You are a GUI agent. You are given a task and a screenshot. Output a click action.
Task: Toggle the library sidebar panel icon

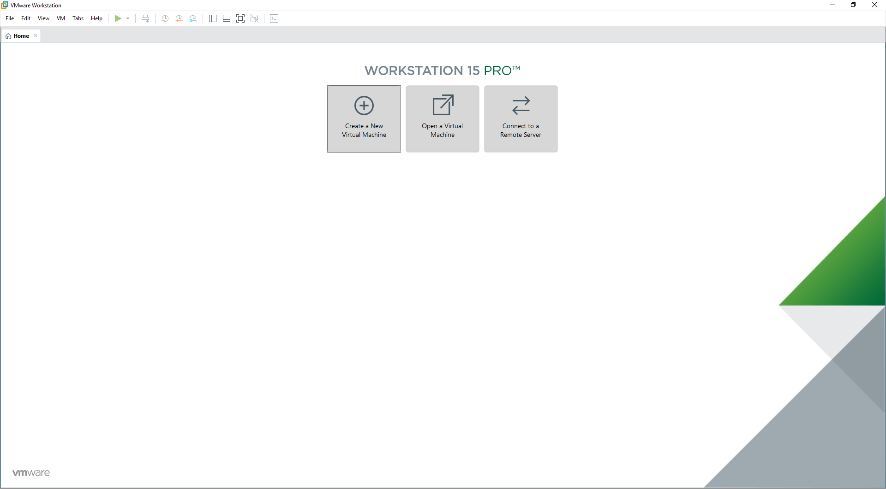[x=213, y=18]
